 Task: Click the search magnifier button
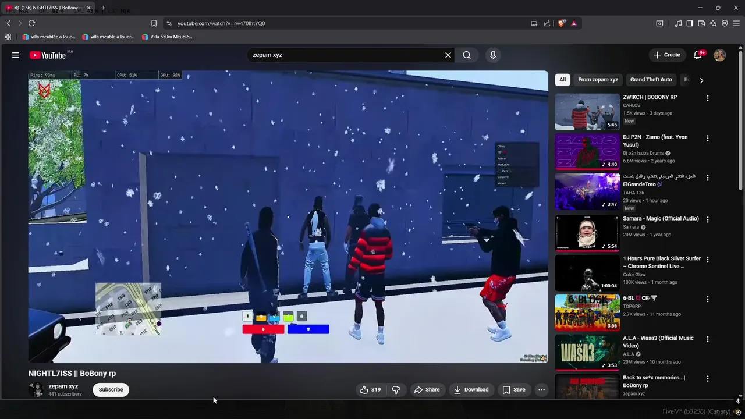click(467, 55)
